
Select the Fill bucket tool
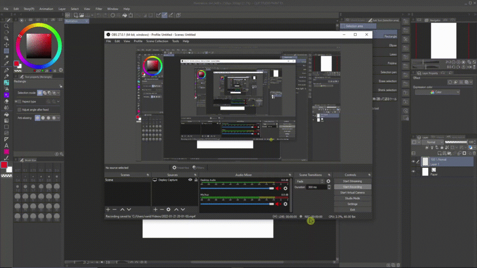point(6,114)
